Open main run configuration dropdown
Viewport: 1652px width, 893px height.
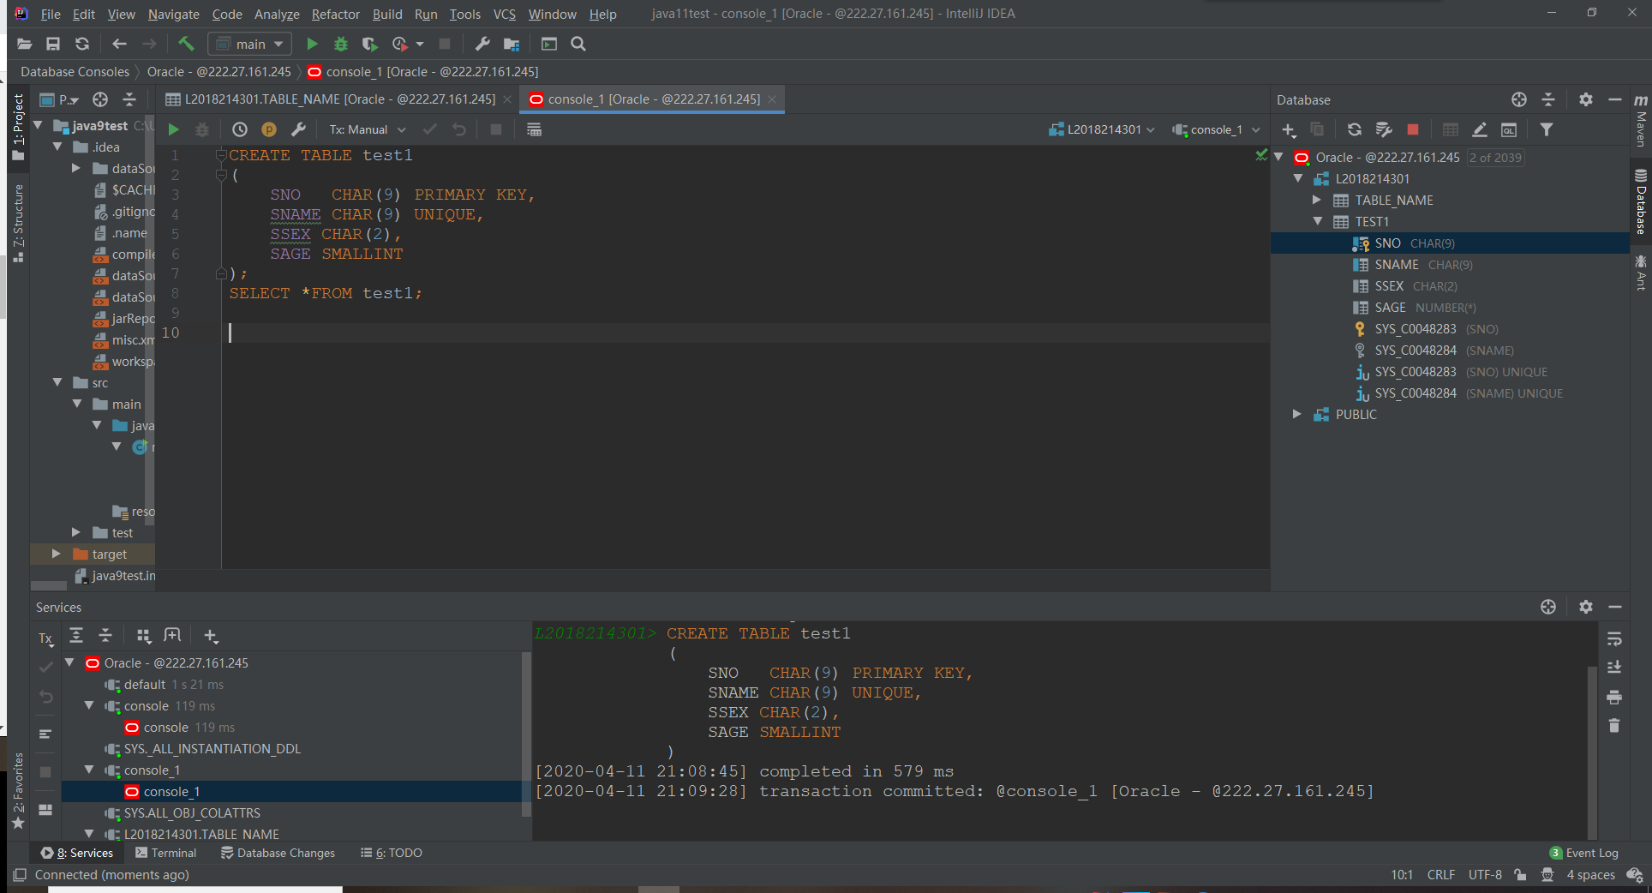pyautogui.click(x=250, y=44)
